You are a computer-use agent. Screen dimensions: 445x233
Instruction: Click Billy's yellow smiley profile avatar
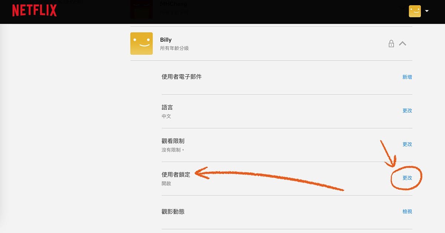click(142, 43)
